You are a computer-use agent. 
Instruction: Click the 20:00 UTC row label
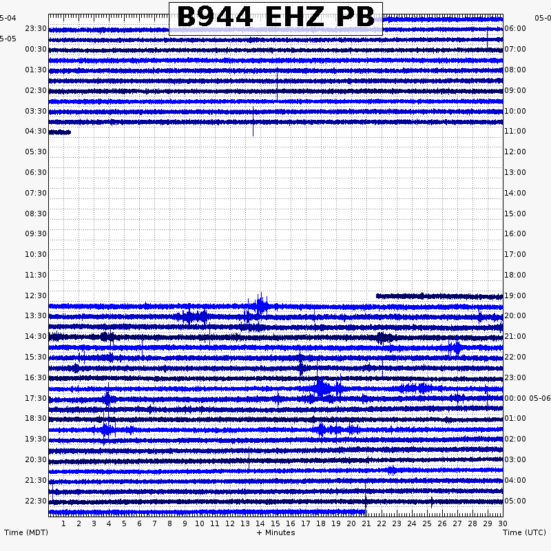(515, 315)
